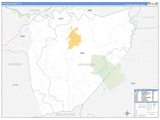
Task: Click ZIP code label 38559 on map
Action: click(x=61, y=19)
